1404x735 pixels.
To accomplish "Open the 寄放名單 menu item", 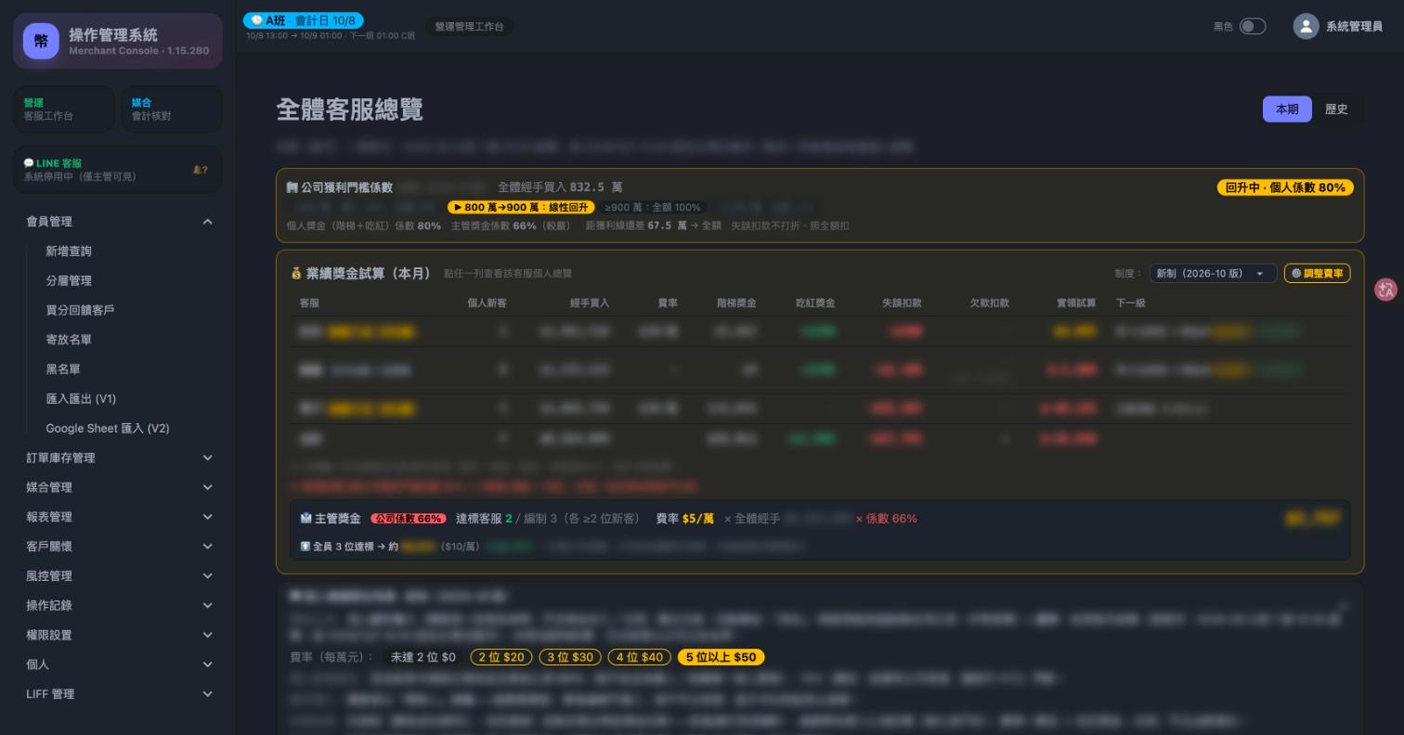I will pos(69,340).
